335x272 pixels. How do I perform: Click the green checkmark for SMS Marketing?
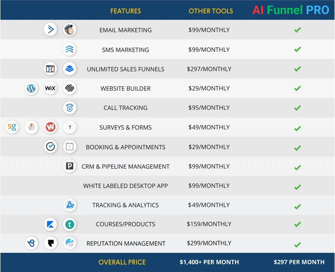click(297, 50)
